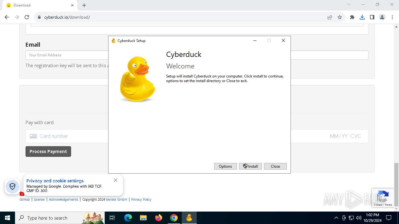Click the Cyberduck Setup title bar duck icon

[x=113, y=40]
